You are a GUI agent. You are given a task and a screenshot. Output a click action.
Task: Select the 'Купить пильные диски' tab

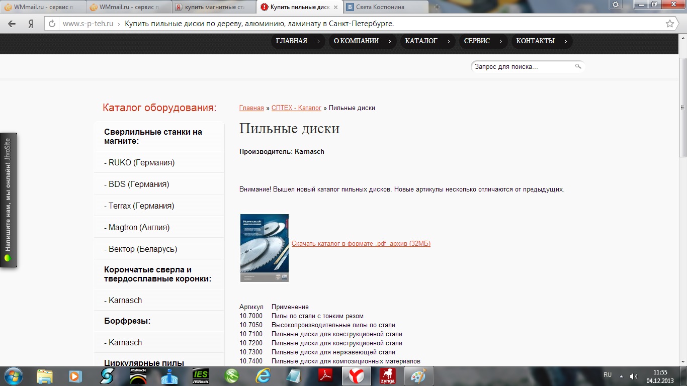[299, 7]
